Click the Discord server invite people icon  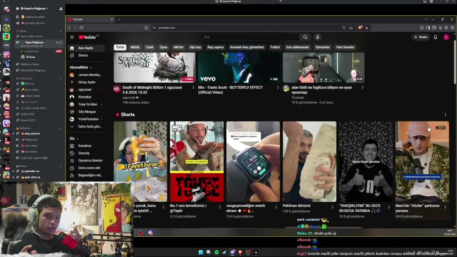61,9
